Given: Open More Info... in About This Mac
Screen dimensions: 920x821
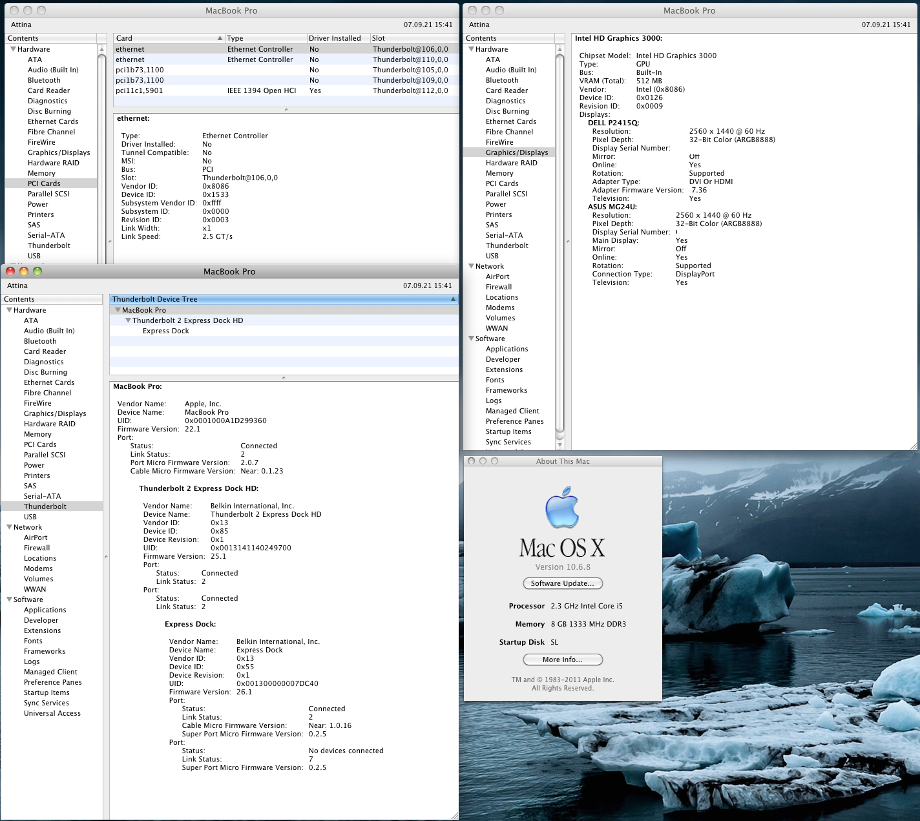Looking at the screenshot, I should click(563, 660).
